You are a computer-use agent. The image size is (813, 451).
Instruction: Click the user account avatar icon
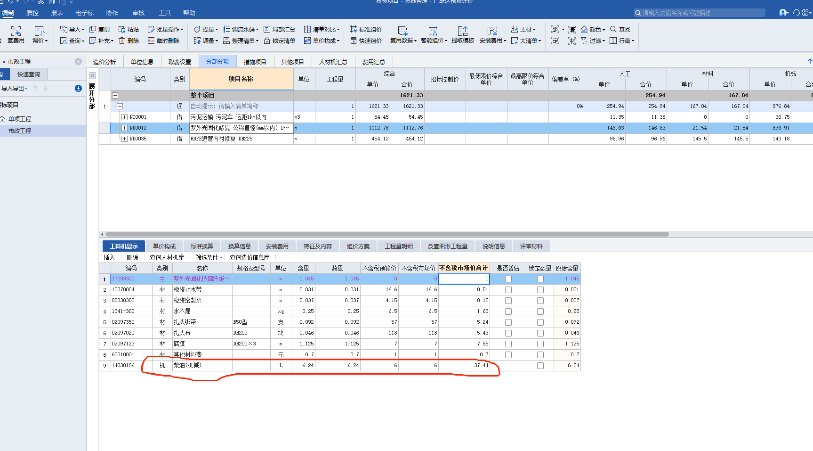click(x=782, y=13)
